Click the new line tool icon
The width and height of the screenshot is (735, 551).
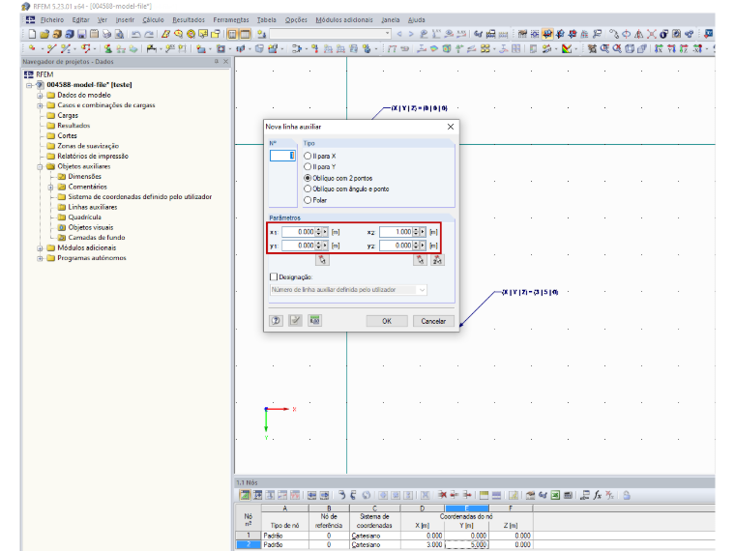point(51,48)
